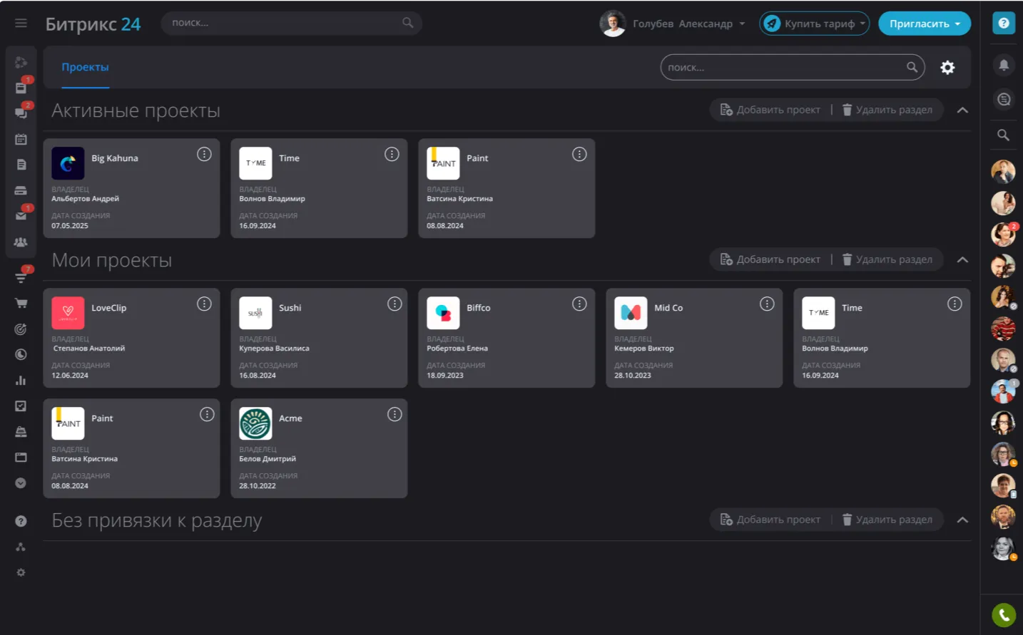Open the right panel search magnifier
The width and height of the screenshot is (1023, 635).
[x=1003, y=135]
